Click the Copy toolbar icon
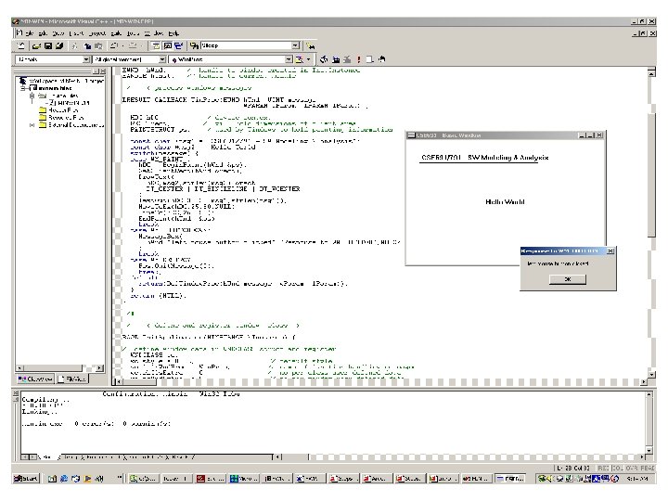Viewport: 668px width, 501px height. [87, 45]
